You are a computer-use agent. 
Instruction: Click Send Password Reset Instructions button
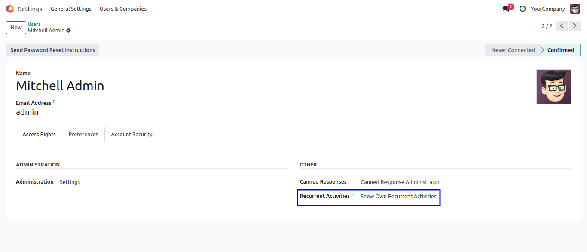click(x=52, y=50)
